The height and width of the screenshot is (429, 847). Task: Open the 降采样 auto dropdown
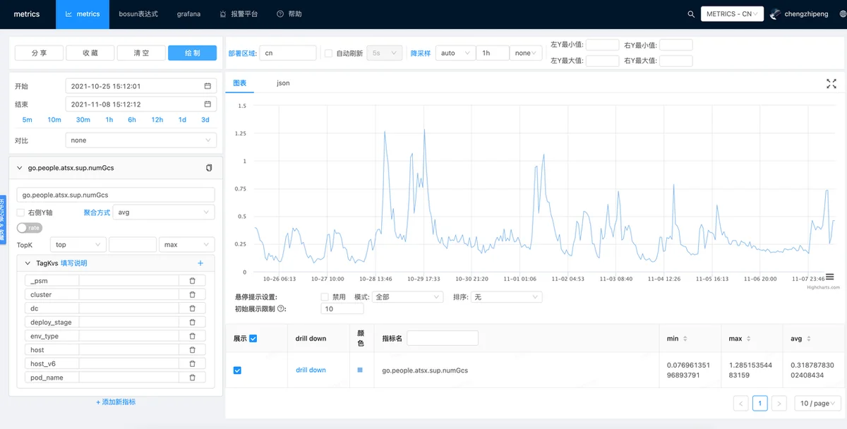pyautogui.click(x=456, y=53)
